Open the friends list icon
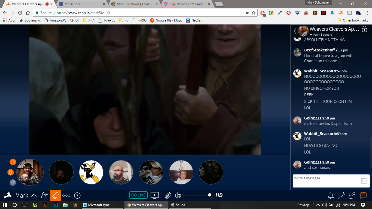The width and height of the screenshot is (372, 209). coord(352,195)
